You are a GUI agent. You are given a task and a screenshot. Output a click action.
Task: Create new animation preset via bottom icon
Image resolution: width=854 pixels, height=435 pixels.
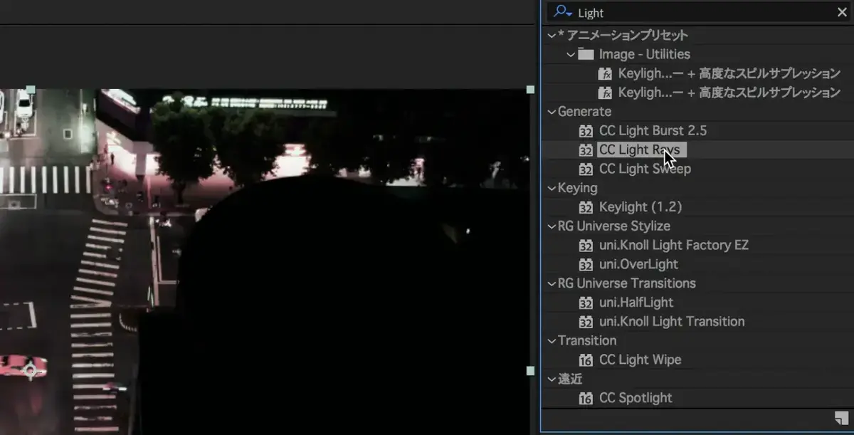tap(841, 417)
